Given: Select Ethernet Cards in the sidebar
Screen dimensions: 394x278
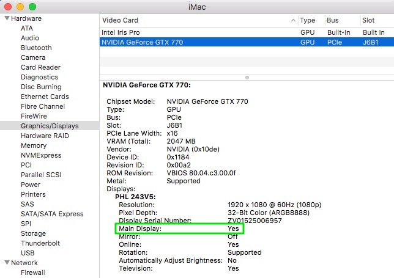Looking at the screenshot, I should [45, 97].
